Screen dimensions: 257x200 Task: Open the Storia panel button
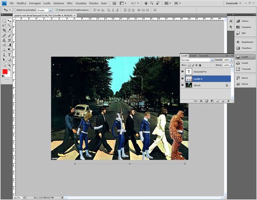click(245, 78)
